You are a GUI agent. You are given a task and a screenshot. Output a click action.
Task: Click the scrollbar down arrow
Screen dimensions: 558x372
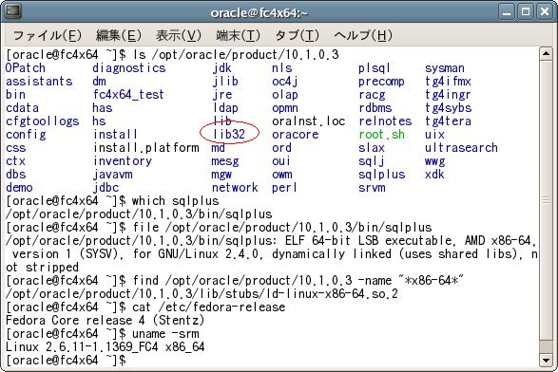(x=546, y=361)
